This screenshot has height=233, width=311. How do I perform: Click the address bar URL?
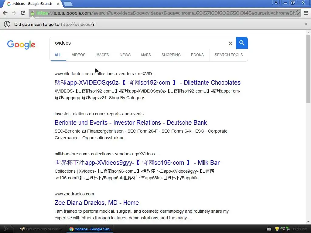(165, 13)
